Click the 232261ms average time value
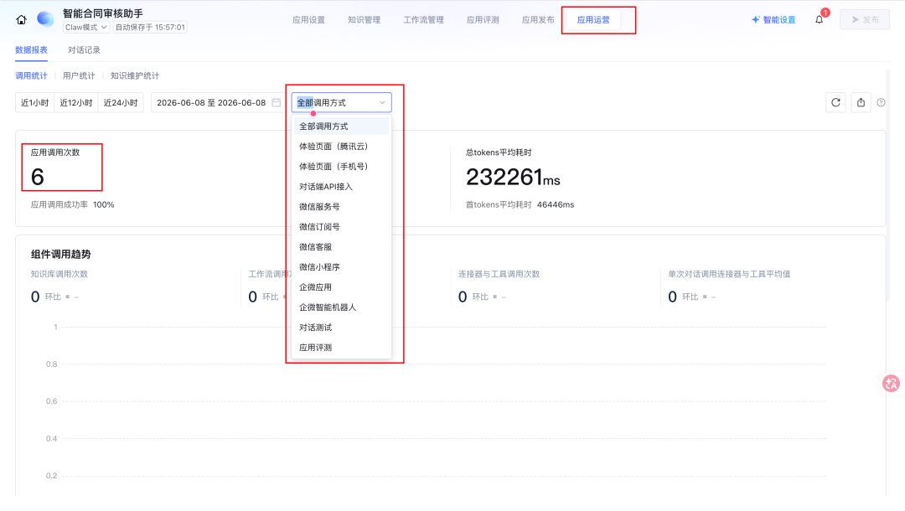This screenshot has width=905, height=511. click(513, 177)
